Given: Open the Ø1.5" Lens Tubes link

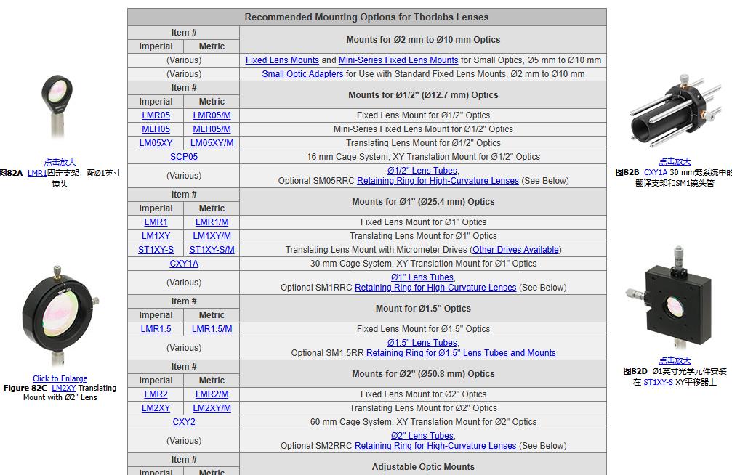Looking at the screenshot, I should [x=423, y=343].
